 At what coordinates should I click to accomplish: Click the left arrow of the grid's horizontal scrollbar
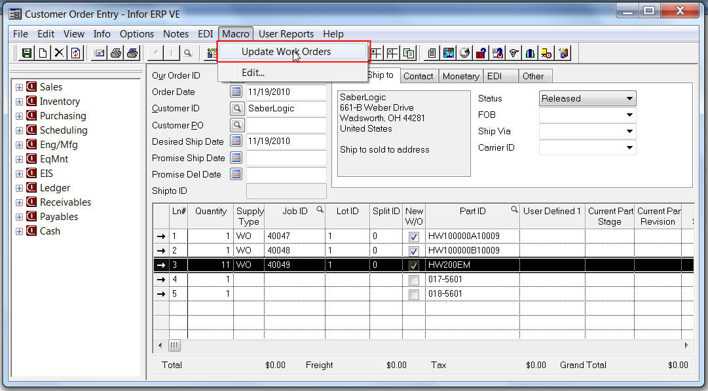click(x=160, y=345)
